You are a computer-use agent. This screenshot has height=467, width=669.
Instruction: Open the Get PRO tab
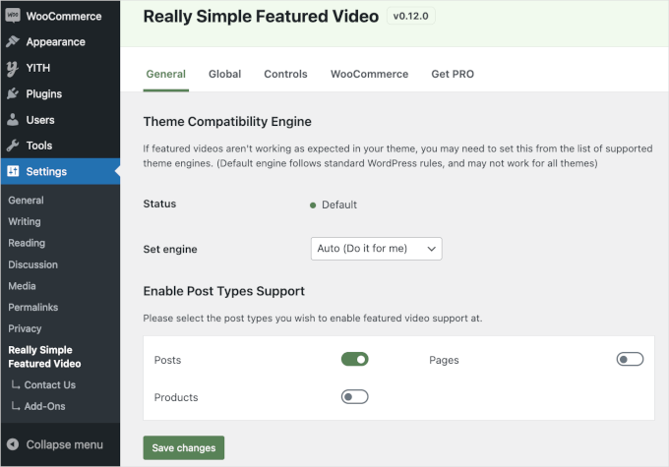point(453,74)
